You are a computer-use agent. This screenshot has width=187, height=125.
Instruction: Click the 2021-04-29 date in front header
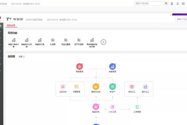click(52, 20)
